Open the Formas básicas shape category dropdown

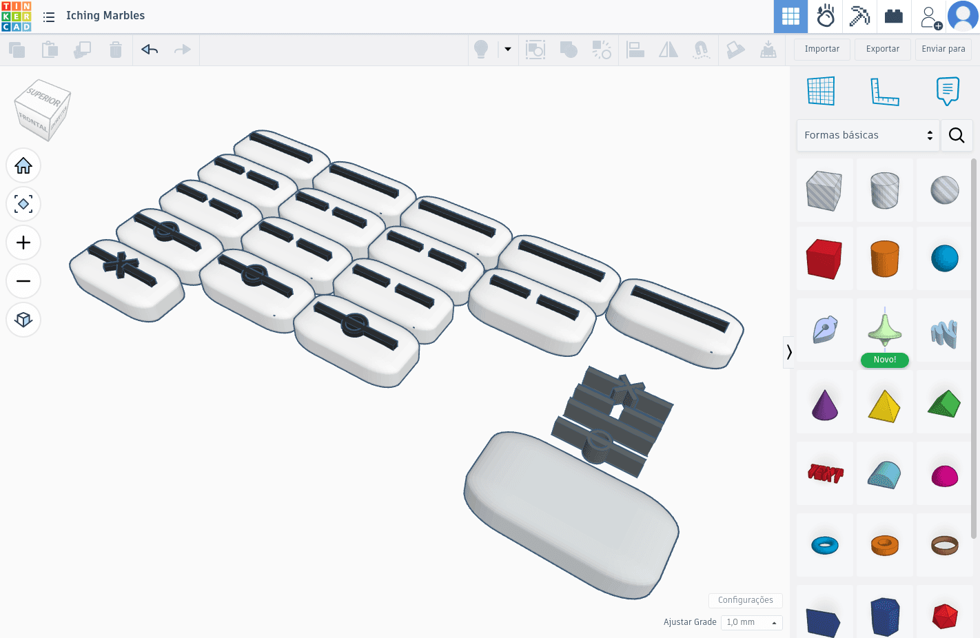(868, 135)
